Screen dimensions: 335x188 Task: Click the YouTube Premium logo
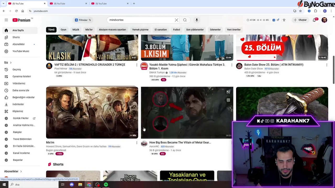[22, 20]
